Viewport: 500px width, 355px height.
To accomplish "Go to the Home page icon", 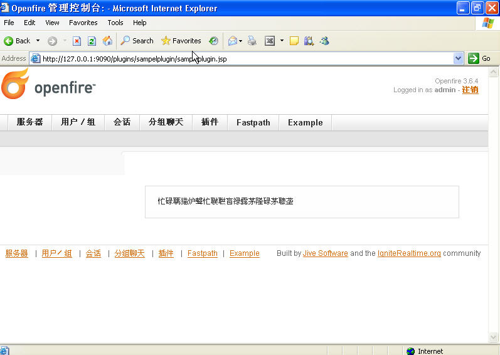I will (107, 41).
